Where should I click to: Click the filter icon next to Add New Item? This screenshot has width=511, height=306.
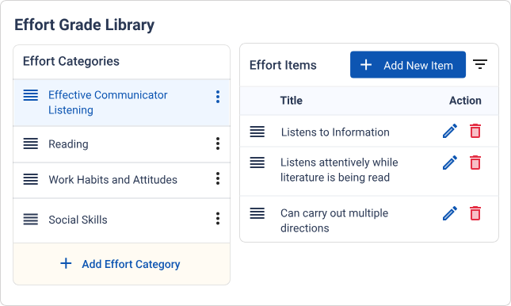[480, 64]
